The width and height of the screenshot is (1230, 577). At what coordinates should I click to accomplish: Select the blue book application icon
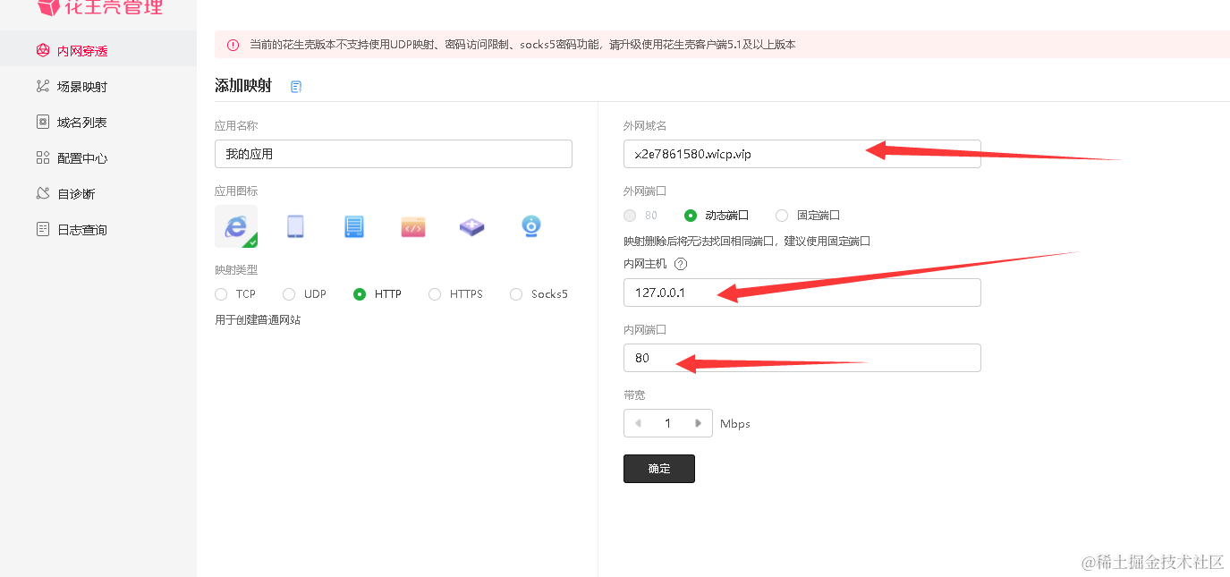[353, 226]
